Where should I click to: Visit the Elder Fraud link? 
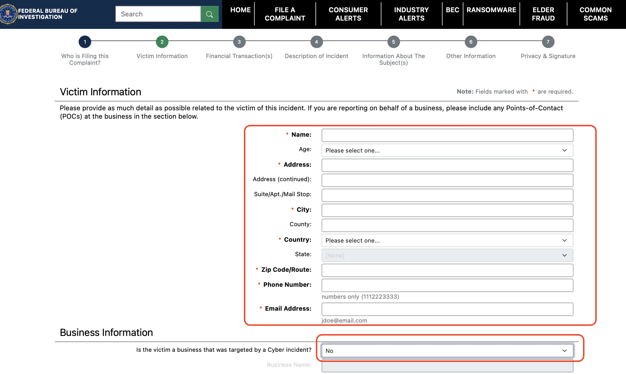(x=543, y=14)
